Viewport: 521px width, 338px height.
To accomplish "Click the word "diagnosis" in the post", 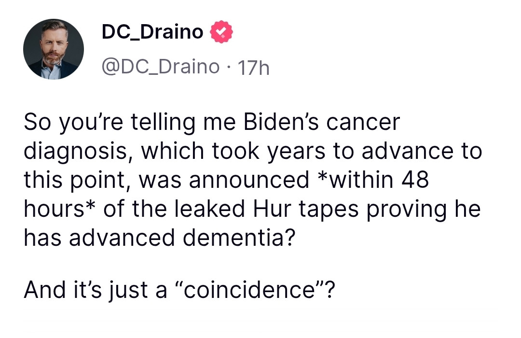I will coord(75,152).
